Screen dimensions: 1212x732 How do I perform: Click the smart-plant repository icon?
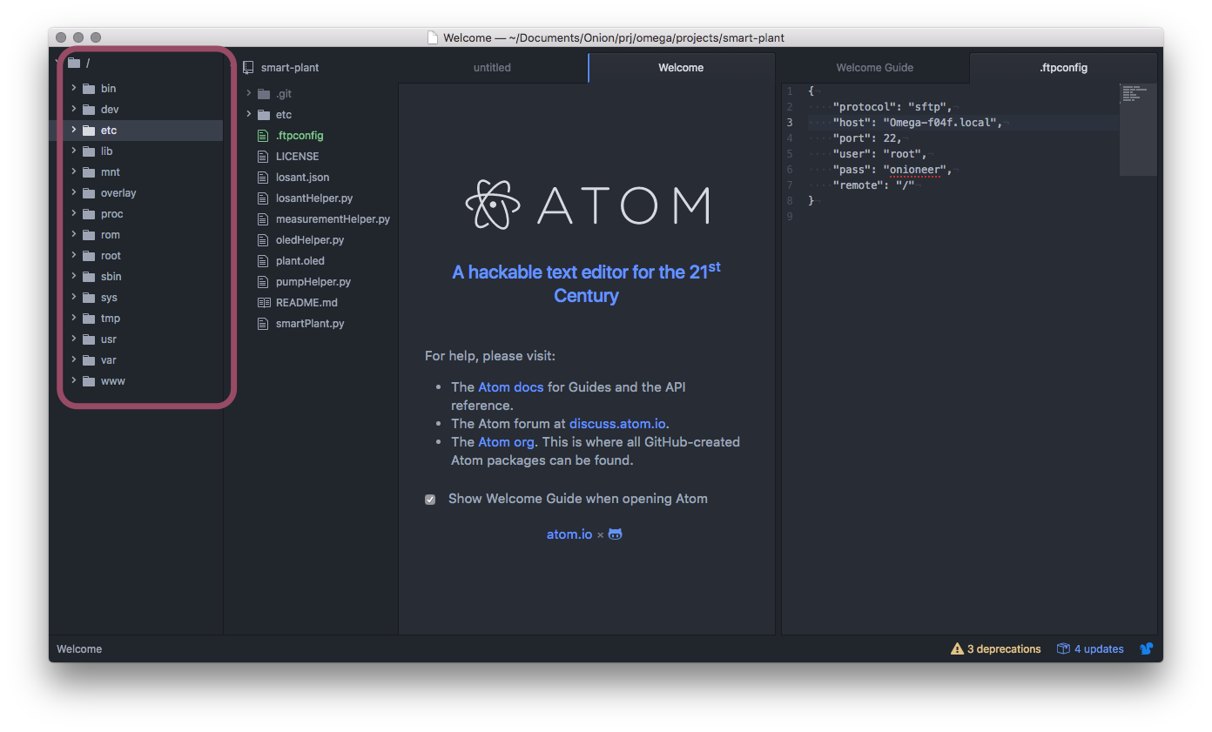(248, 68)
